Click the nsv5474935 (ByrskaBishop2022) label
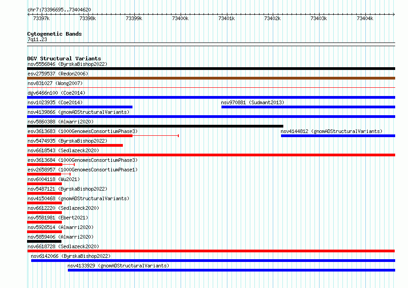This screenshot has width=408, height=288. click(x=67, y=141)
